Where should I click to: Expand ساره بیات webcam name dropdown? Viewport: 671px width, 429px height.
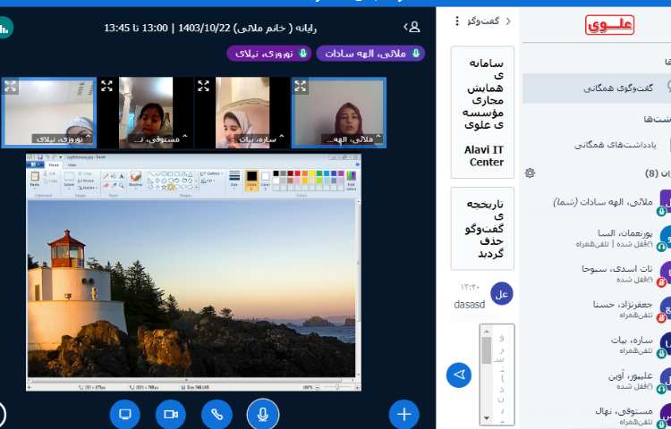(x=281, y=139)
